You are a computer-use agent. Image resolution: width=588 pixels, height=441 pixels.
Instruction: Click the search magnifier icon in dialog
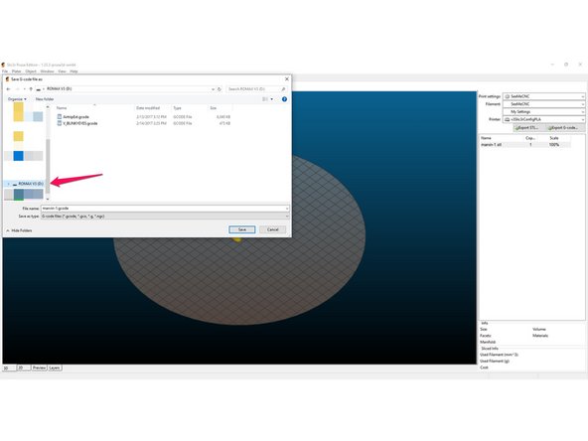pos(283,89)
